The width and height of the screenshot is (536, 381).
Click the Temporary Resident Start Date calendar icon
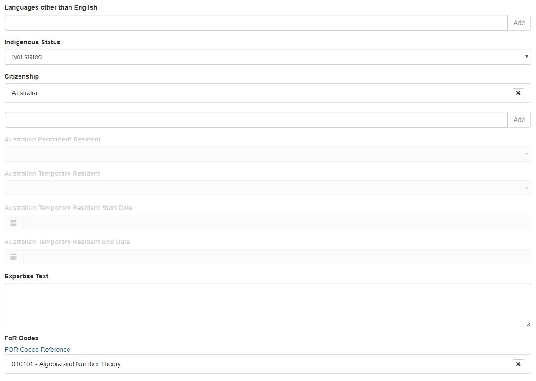(x=14, y=222)
